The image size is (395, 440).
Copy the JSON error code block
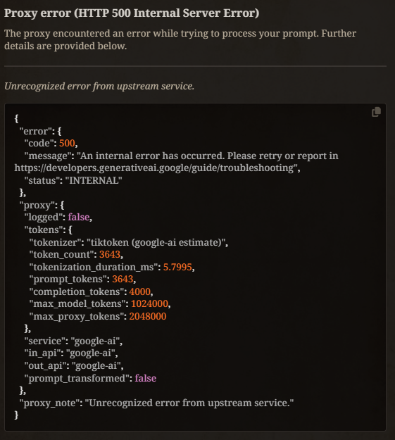(376, 112)
